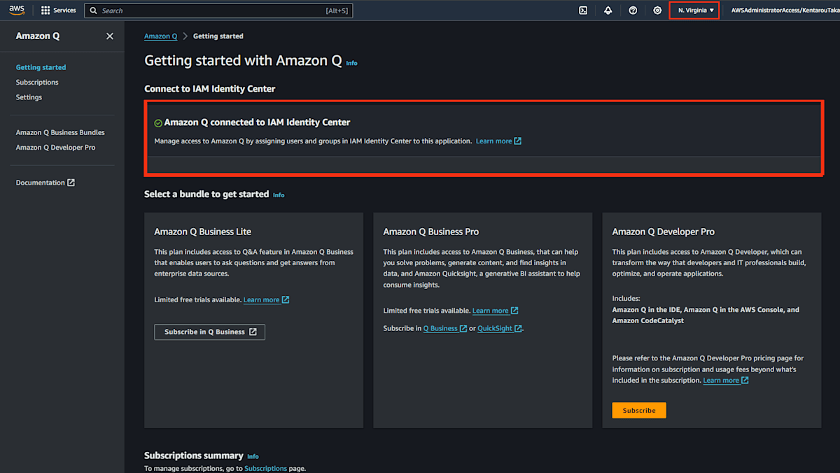Open the settings gear icon

[657, 10]
